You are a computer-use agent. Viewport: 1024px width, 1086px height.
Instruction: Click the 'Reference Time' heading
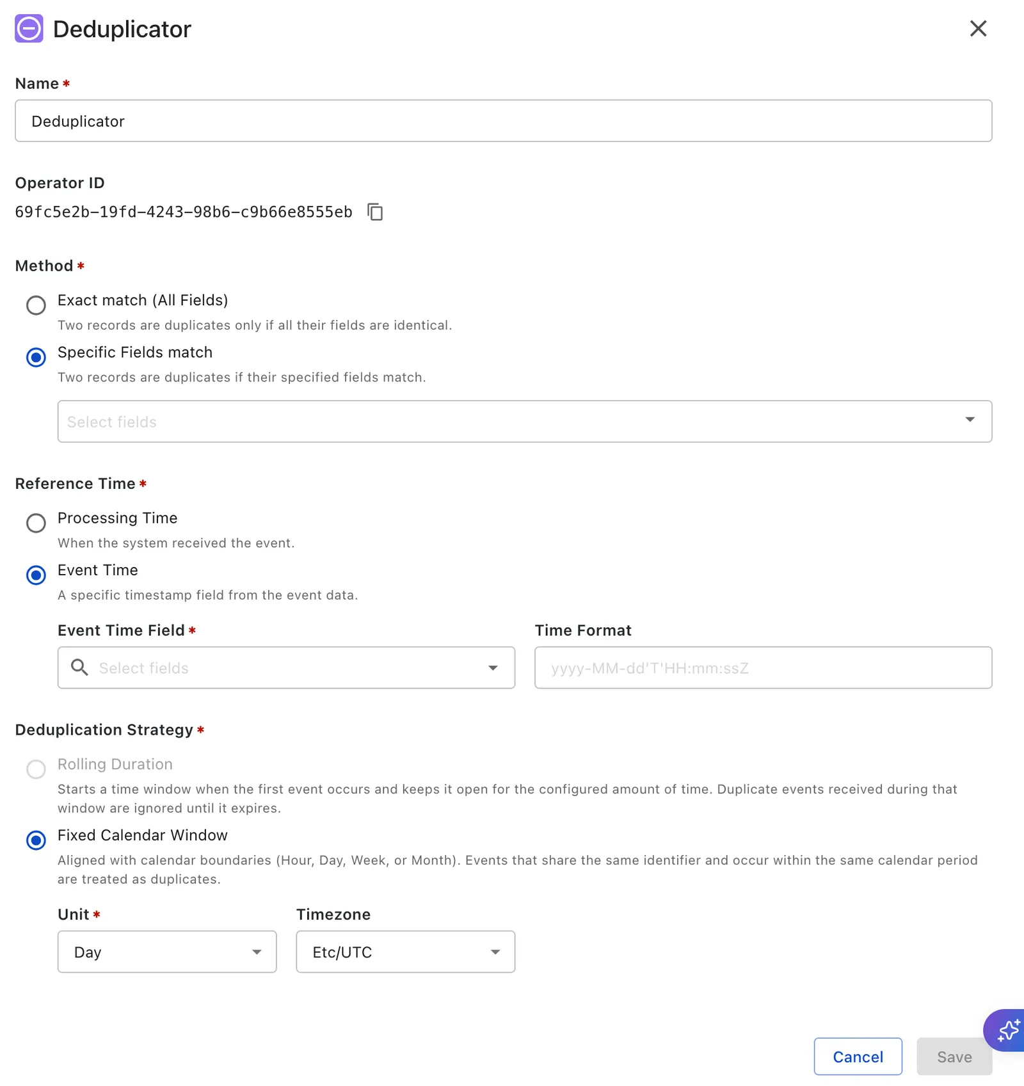(x=76, y=483)
